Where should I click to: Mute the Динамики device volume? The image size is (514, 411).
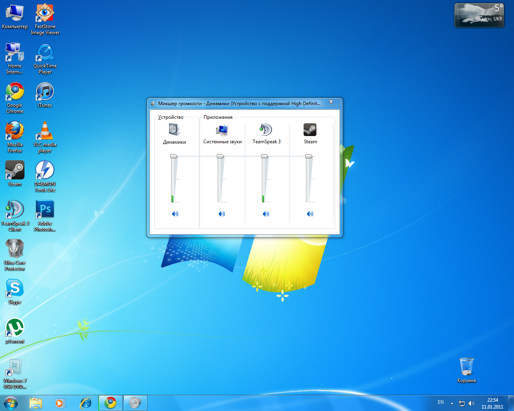coord(175,214)
